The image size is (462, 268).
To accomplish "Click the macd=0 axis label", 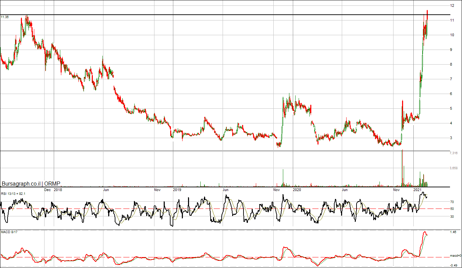I will [x=455, y=256].
